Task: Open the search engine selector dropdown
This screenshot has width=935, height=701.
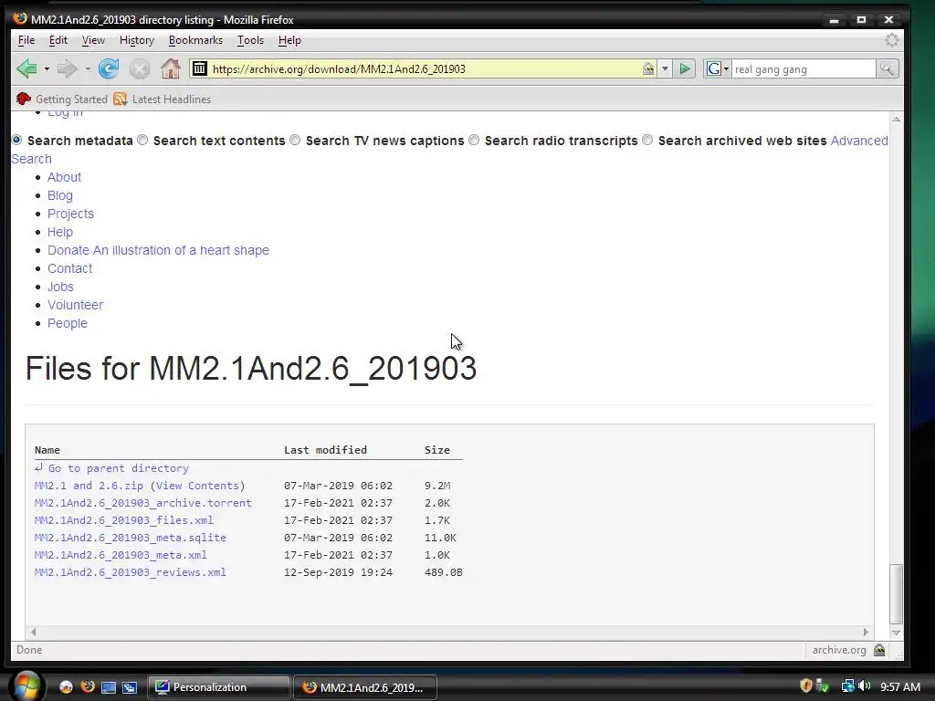Action: coord(726,69)
